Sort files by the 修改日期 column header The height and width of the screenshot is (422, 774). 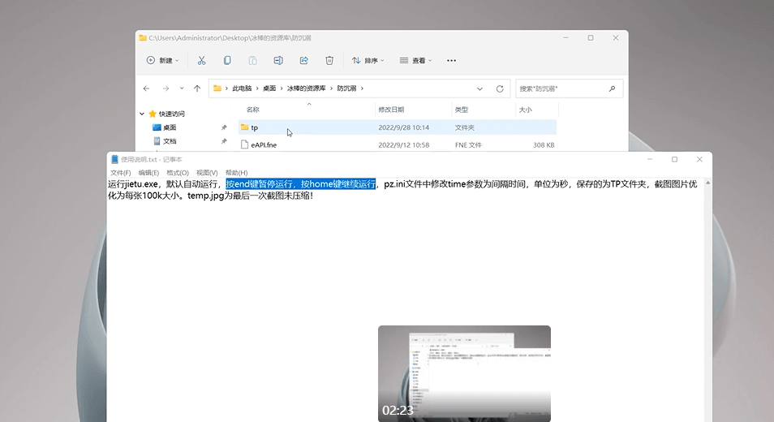pyautogui.click(x=391, y=110)
